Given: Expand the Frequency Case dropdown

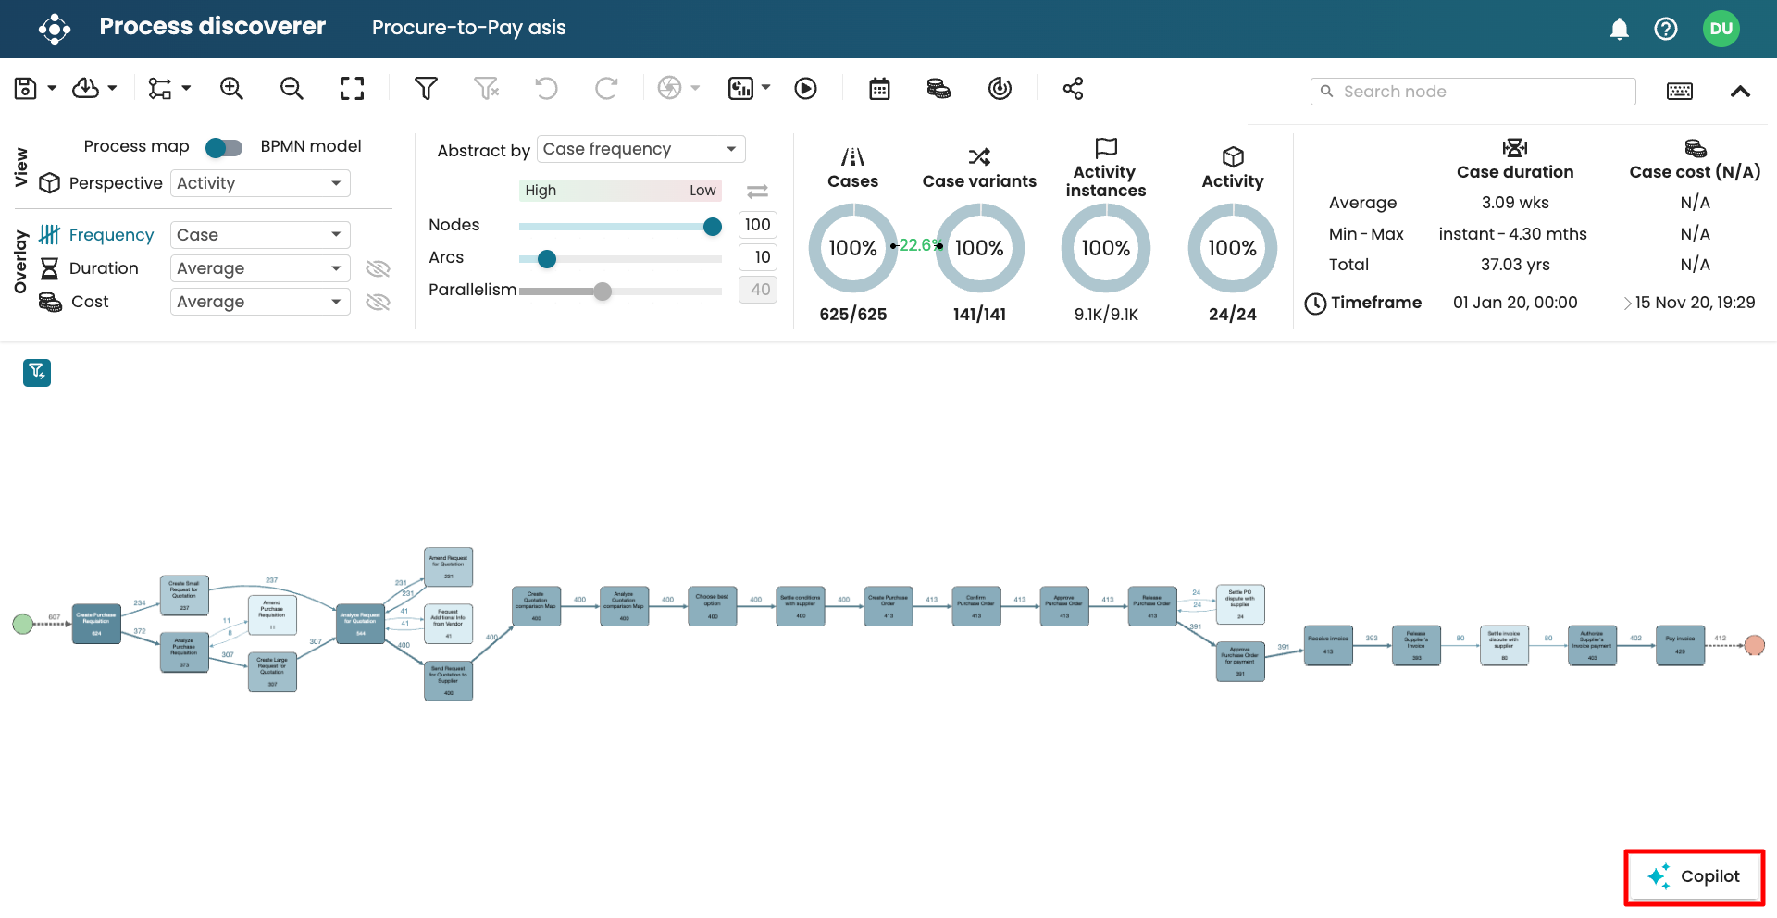Looking at the screenshot, I should pyautogui.click(x=260, y=235).
